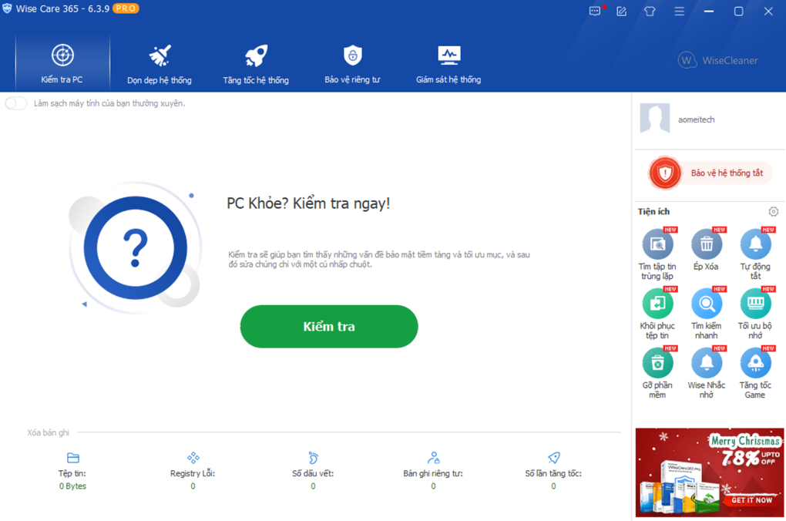
Task: Minimize the Wise Care 365 window
Action: coord(709,11)
